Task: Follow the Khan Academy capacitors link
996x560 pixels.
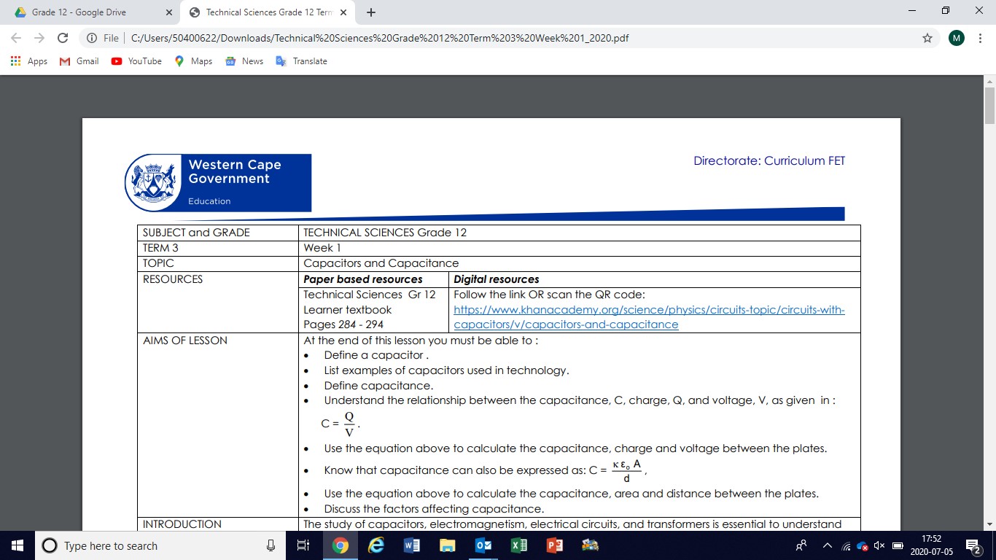Action: [x=649, y=317]
